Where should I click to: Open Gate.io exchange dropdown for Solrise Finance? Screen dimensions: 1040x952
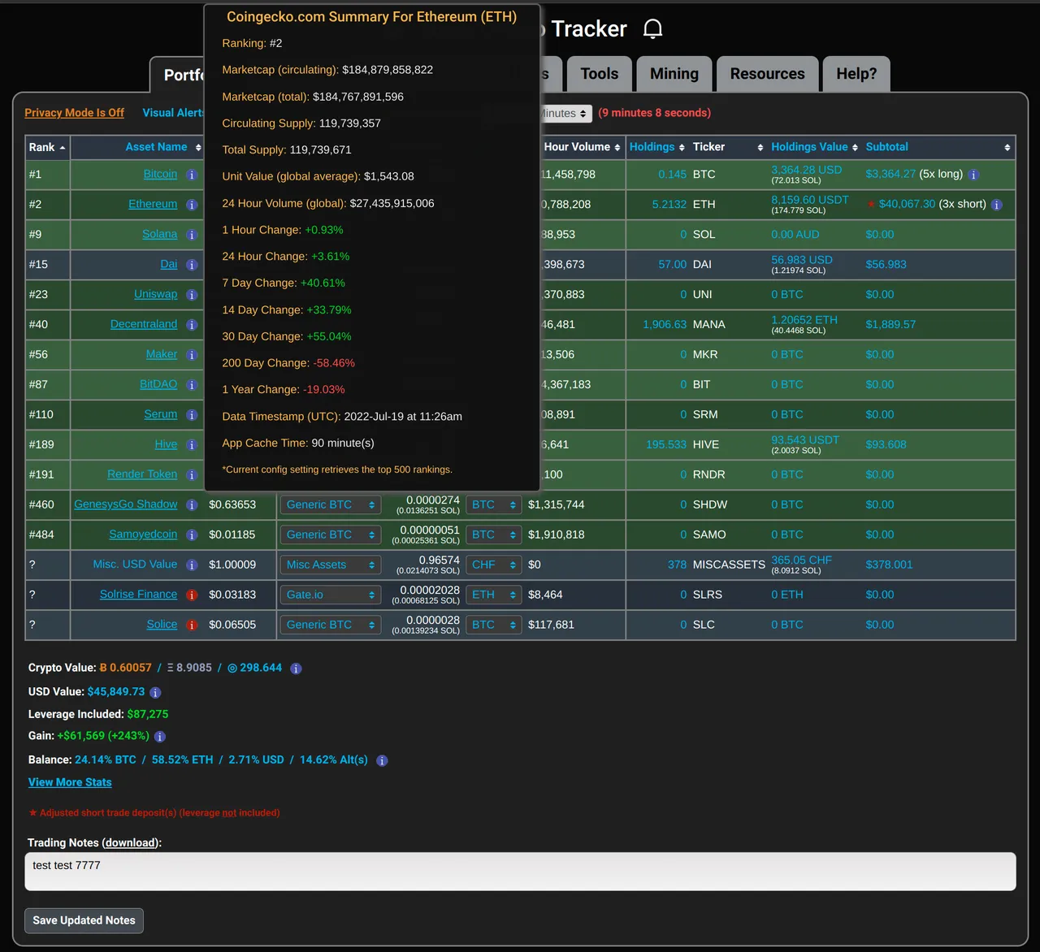coord(330,595)
